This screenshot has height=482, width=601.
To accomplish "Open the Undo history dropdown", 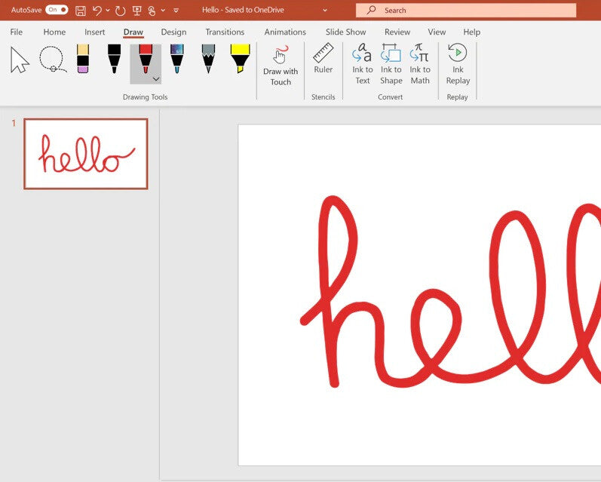I will coord(108,11).
